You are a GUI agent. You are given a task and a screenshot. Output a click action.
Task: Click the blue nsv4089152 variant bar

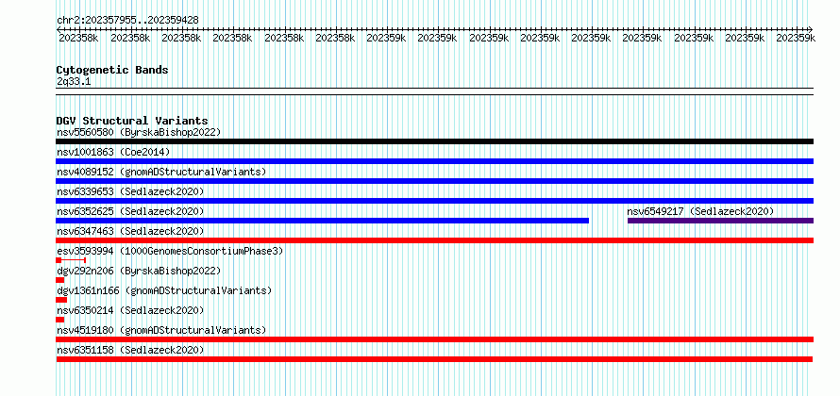(x=434, y=181)
